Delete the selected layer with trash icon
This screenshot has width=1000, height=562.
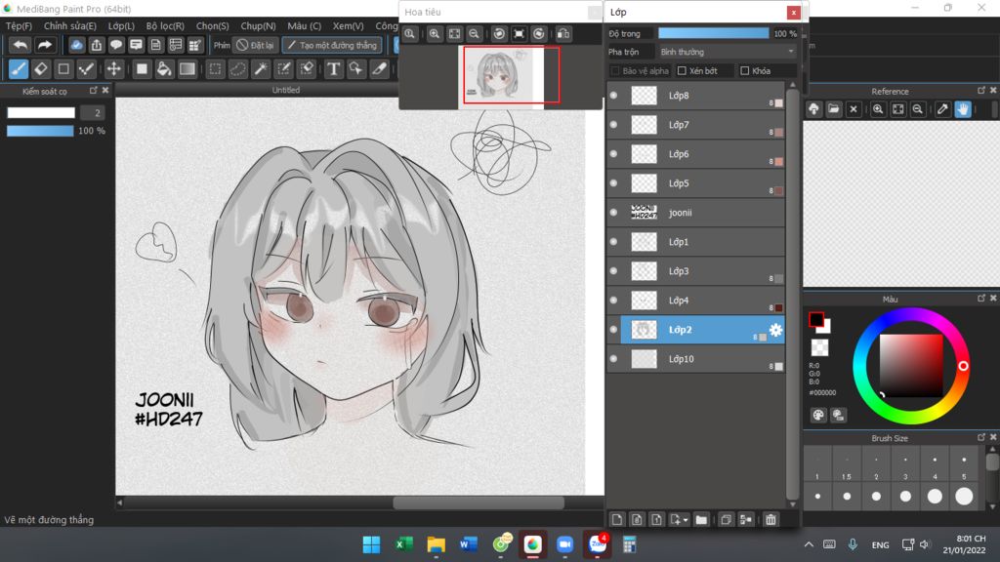click(x=771, y=520)
